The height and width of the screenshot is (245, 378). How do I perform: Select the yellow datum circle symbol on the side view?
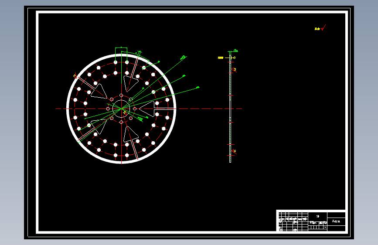point(234,58)
